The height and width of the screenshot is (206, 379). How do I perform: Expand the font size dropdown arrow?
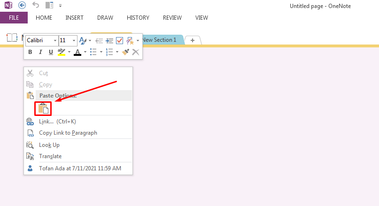click(x=74, y=40)
